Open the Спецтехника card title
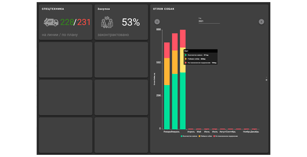 53,9
